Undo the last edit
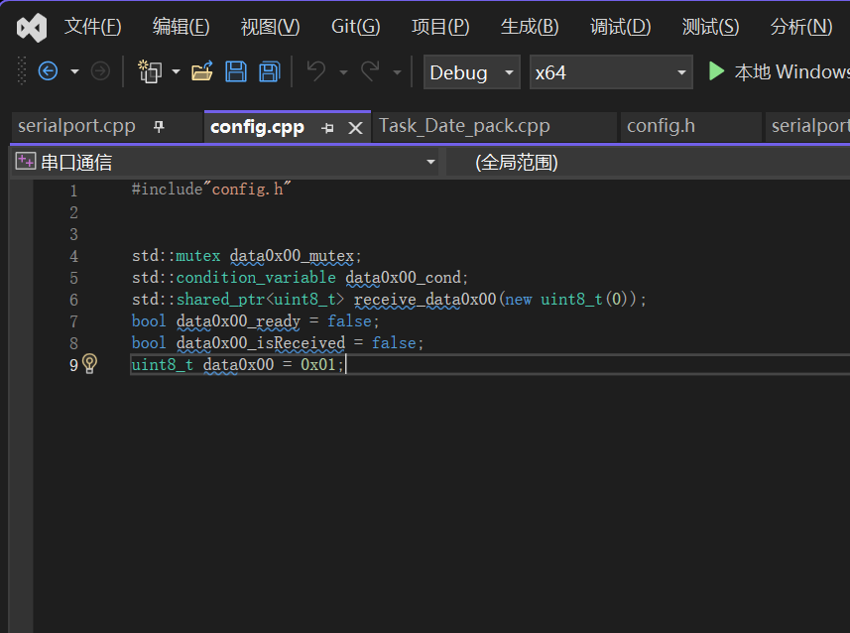Image resolution: width=850 pixels, height=633 pixels. [x=316, y=71]
